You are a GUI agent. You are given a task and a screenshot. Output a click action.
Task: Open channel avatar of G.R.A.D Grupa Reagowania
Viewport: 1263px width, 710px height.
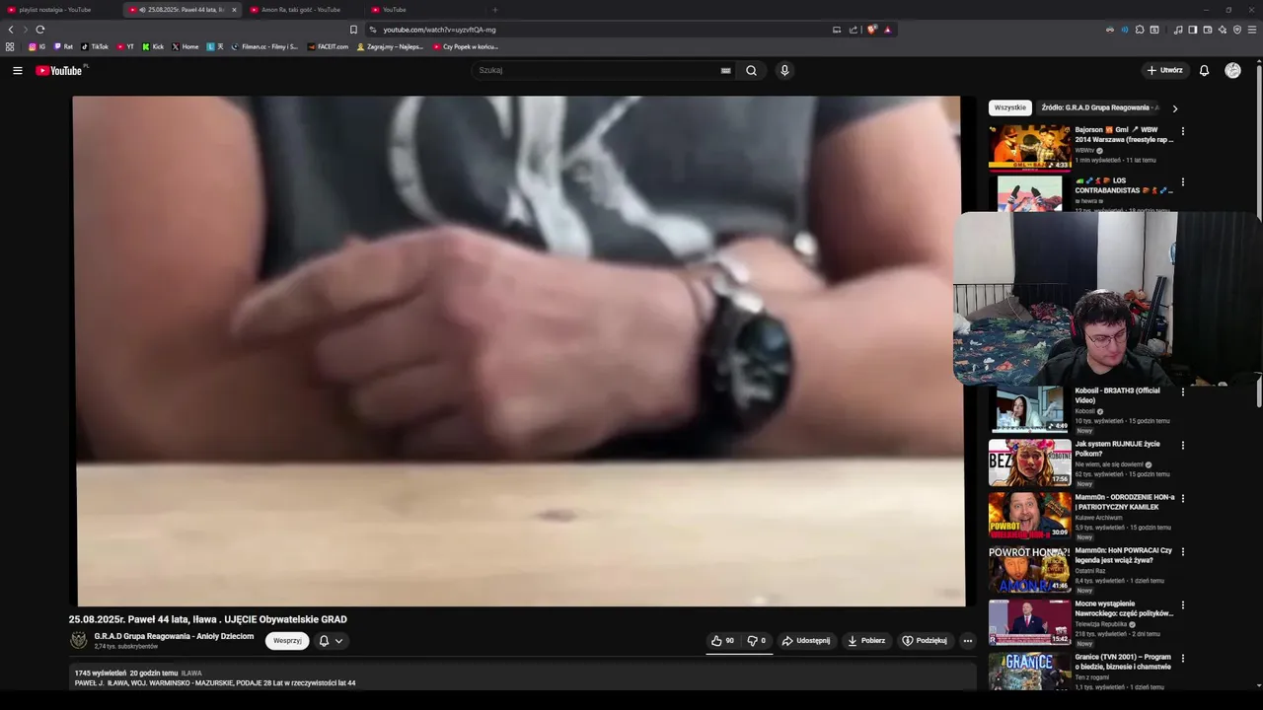click(78, 641)
